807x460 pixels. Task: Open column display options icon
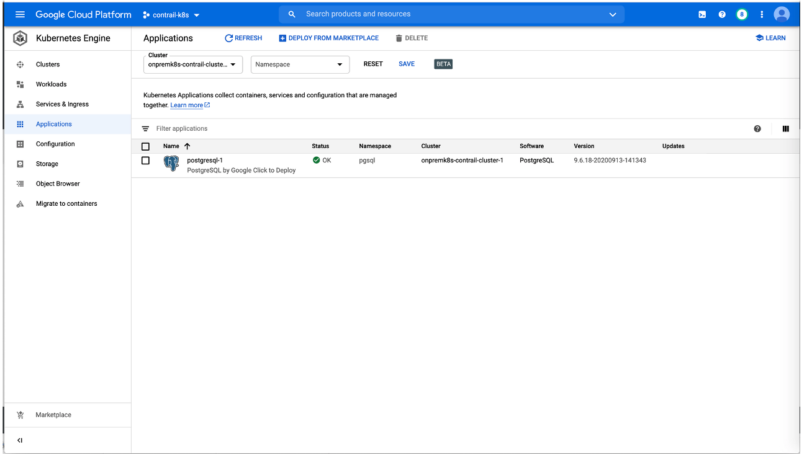(785, 129)
